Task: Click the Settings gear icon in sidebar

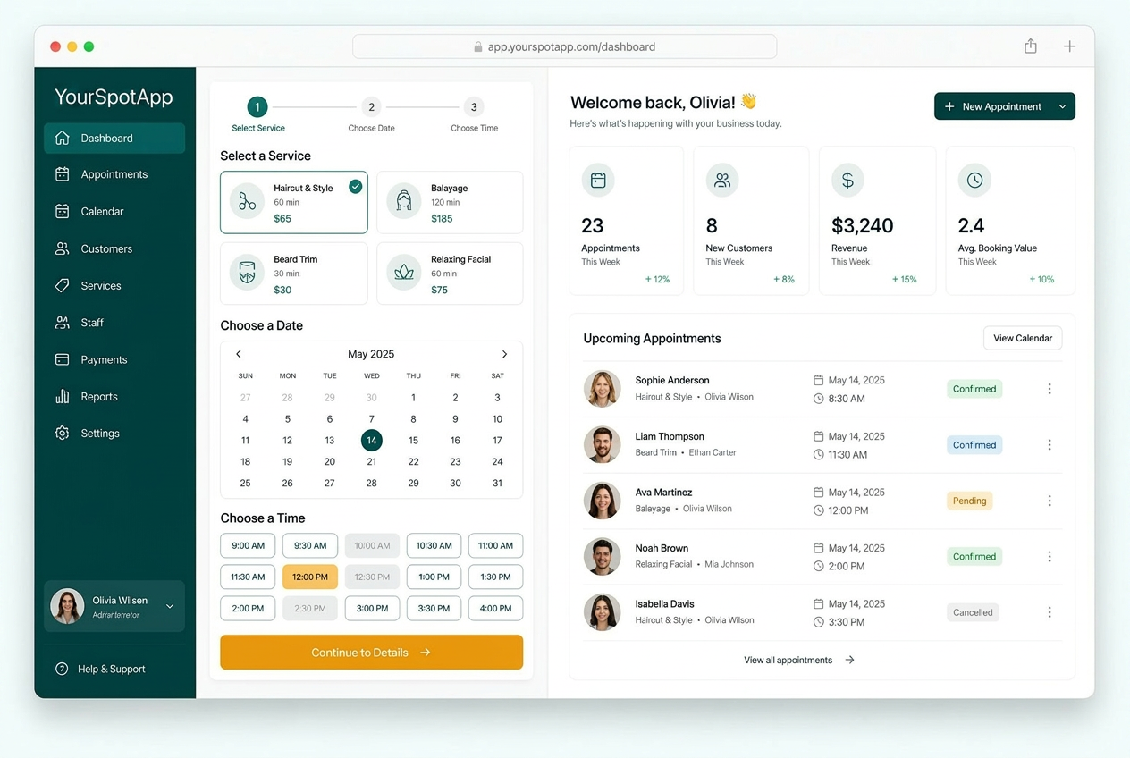Action: (x=62, y=433)
